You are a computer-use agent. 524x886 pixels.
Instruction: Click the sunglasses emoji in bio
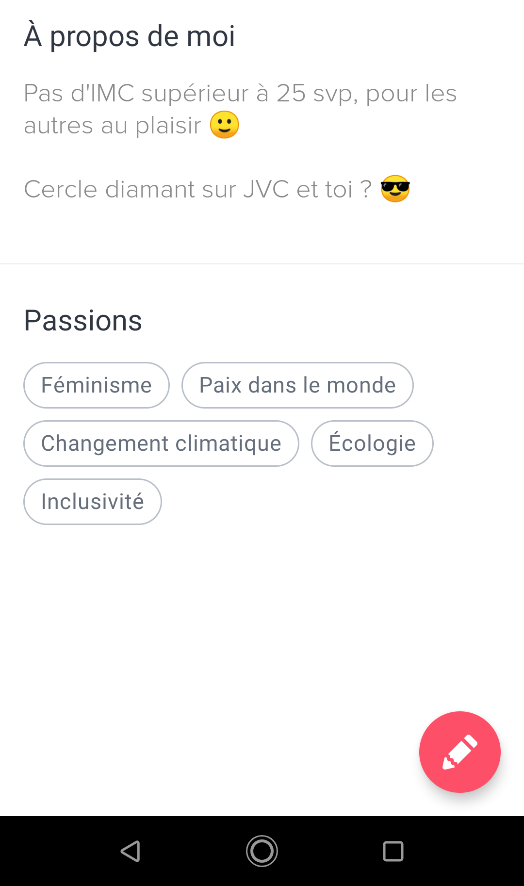tap(395, 189)
